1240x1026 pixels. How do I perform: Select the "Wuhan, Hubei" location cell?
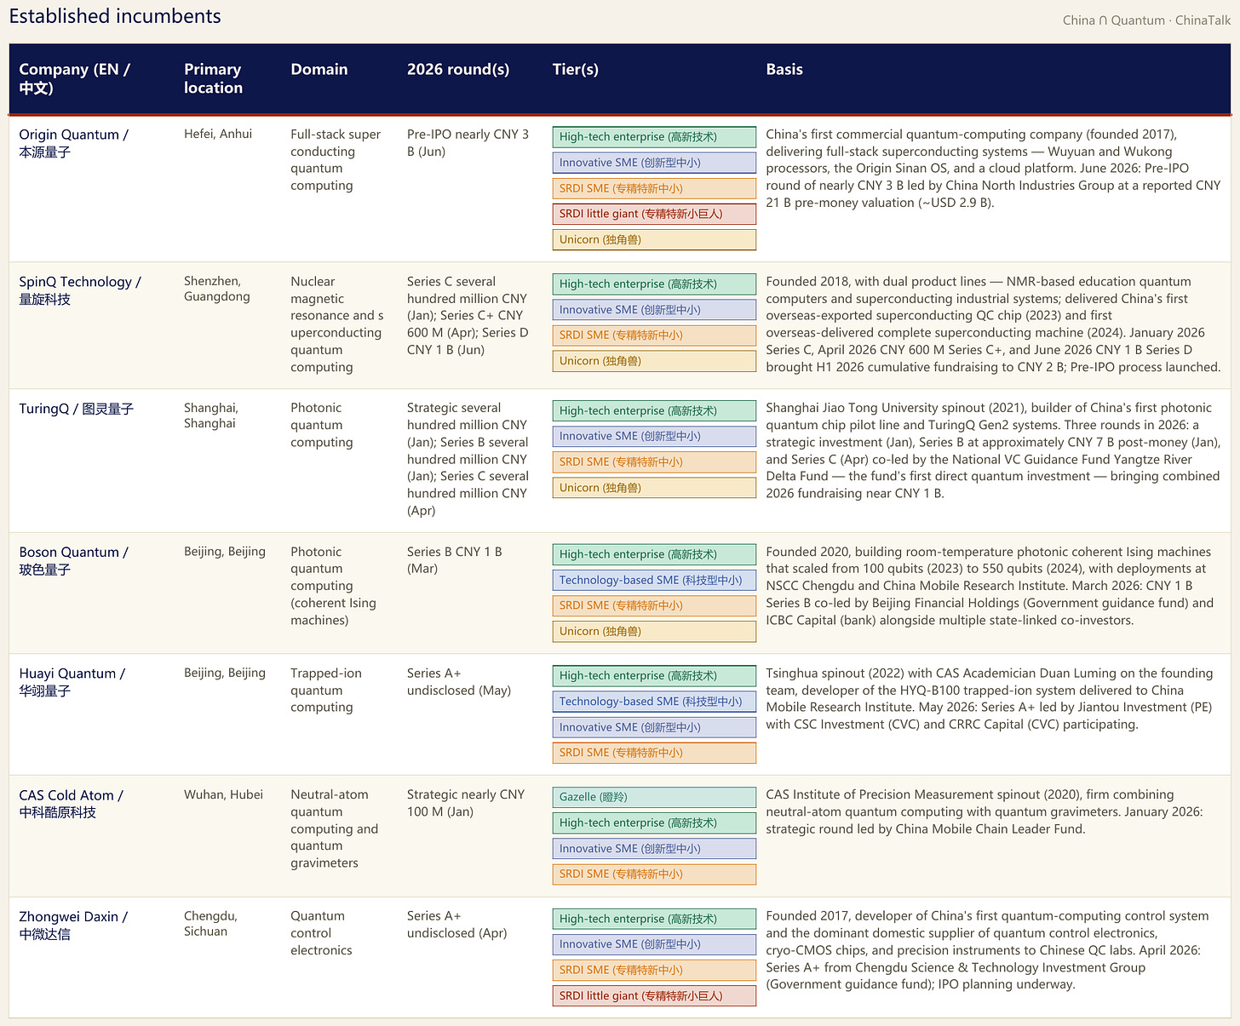(x=224, y=794)
